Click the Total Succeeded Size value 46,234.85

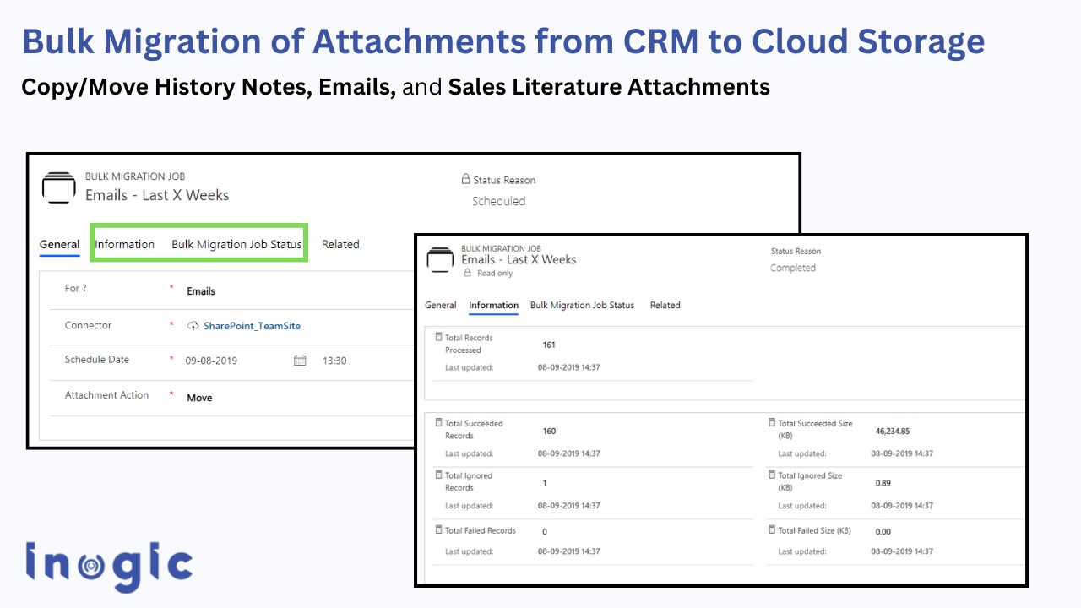click(x=893, y=431)
